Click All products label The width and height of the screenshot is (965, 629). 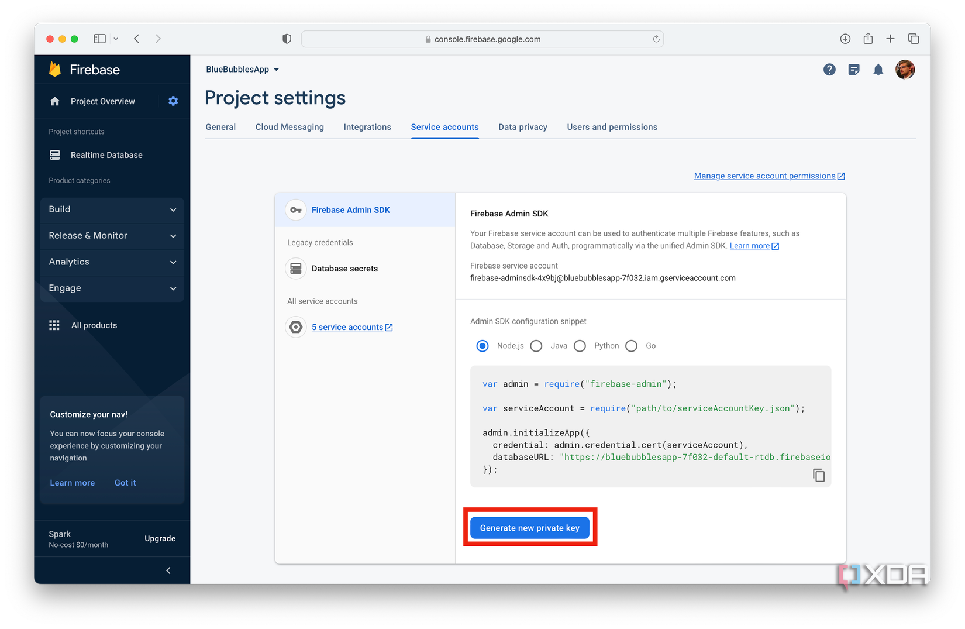pyautogui.click(x=94, y=325)
